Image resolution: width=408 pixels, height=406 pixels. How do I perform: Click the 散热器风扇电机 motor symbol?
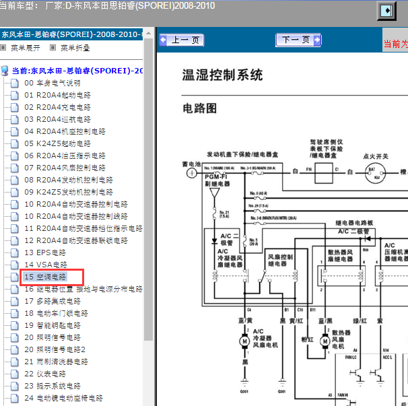pos(325,341)
